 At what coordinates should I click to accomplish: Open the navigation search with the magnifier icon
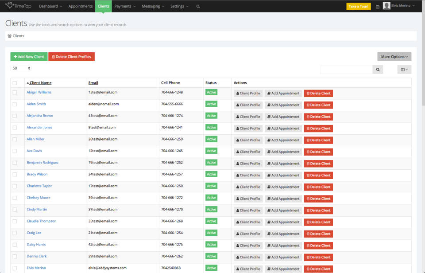pyautogui.click(x=198, y=6)
